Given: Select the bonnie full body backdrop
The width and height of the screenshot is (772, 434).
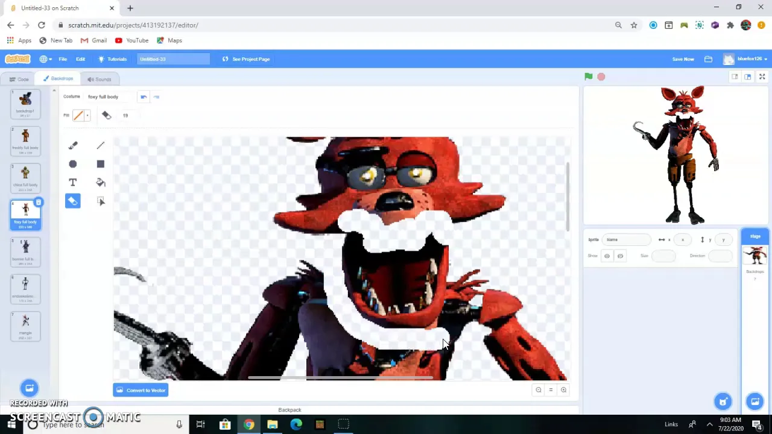Looking at the screenshot, I should (x=25, y=252).
